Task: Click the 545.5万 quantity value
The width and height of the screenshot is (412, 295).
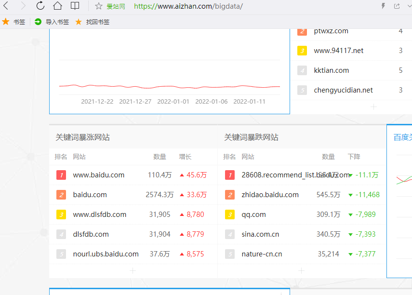Action: tap(328, 195)
